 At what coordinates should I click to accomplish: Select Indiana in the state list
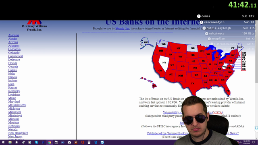click(x=12, y=81)
